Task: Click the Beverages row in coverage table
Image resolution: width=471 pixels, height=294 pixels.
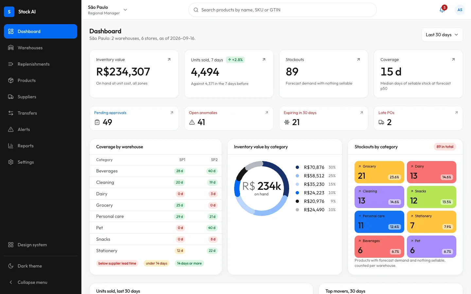Action: (x=156, y=171)
